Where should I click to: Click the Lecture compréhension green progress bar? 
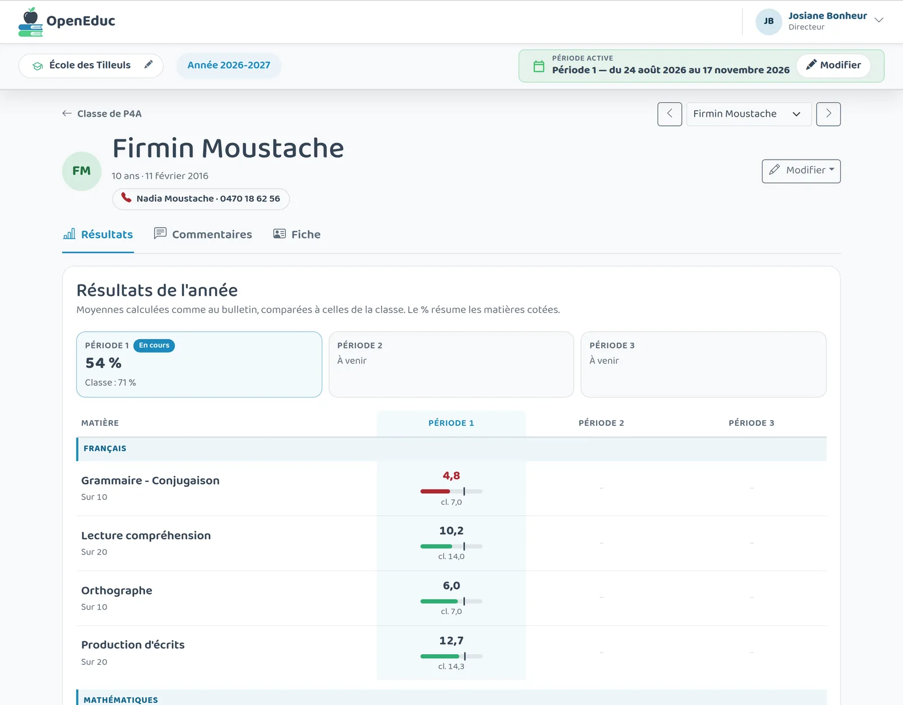[451, 546]
